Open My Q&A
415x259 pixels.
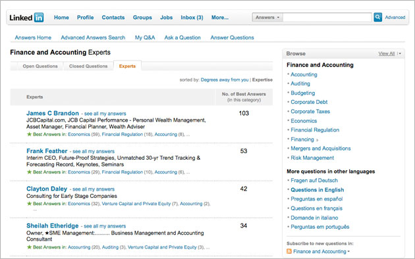tap(145, 37)
